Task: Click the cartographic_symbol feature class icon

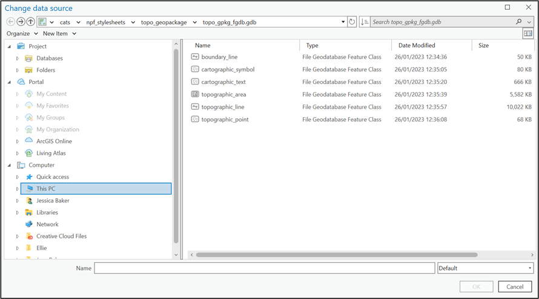Action: click(195, 69)
